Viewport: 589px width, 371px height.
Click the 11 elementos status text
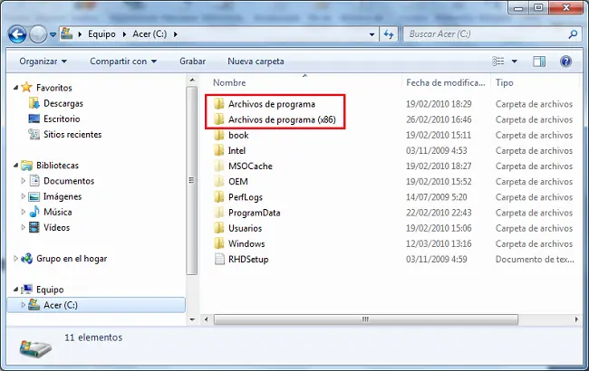(x=93, y=338)
